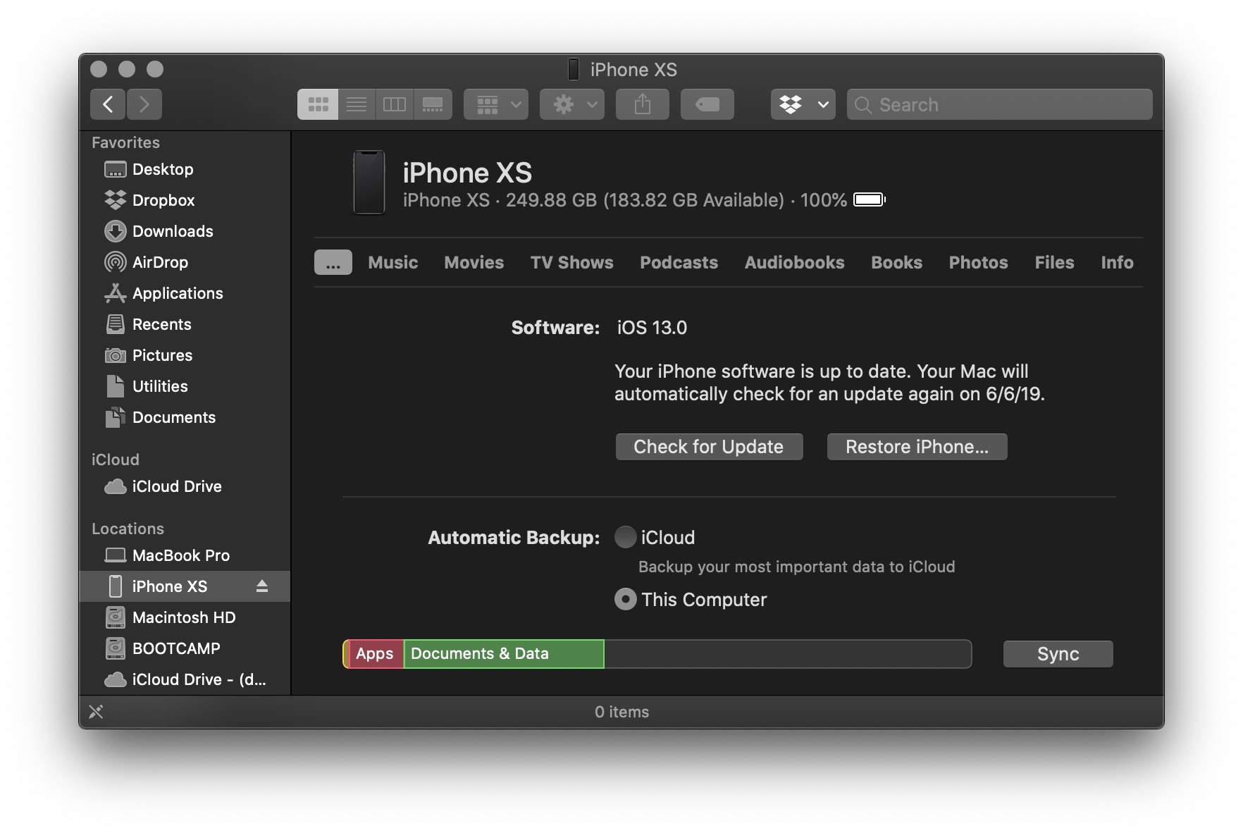This screenshot has width=1243, height=833.
Task: Switch to icon view
Action: [x=318, y=104]
